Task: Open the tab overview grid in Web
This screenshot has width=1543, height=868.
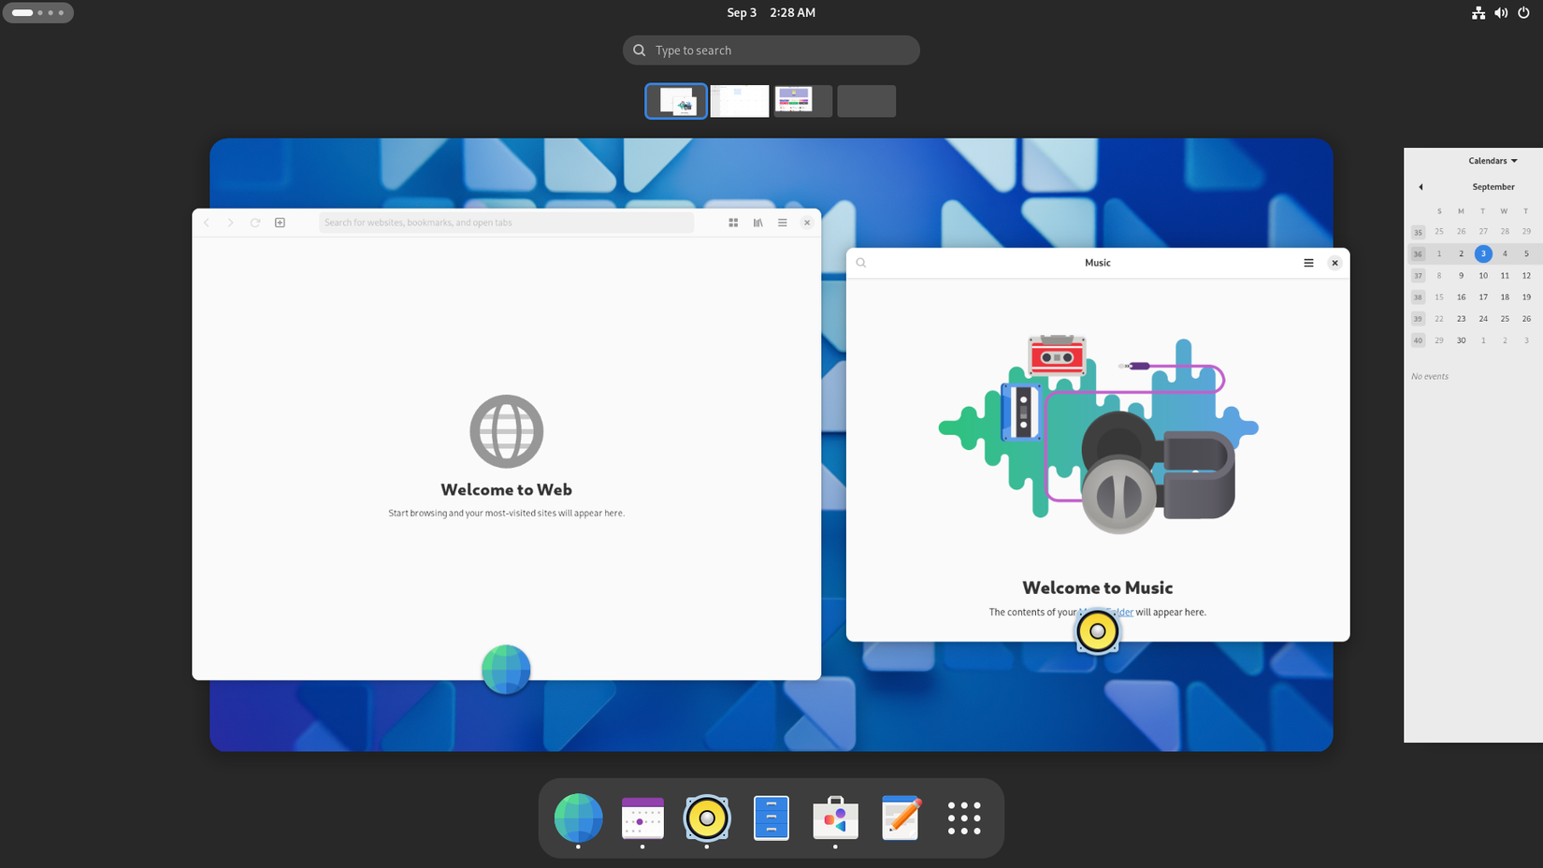Action: [733, 223]
